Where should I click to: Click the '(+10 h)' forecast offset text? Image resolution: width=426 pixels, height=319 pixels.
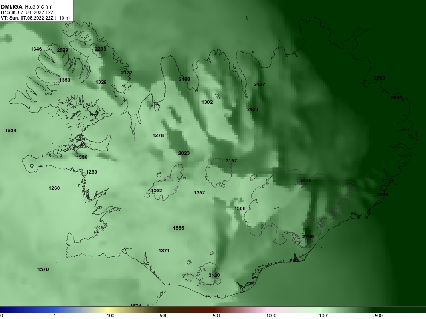click(x=62, y=18)
